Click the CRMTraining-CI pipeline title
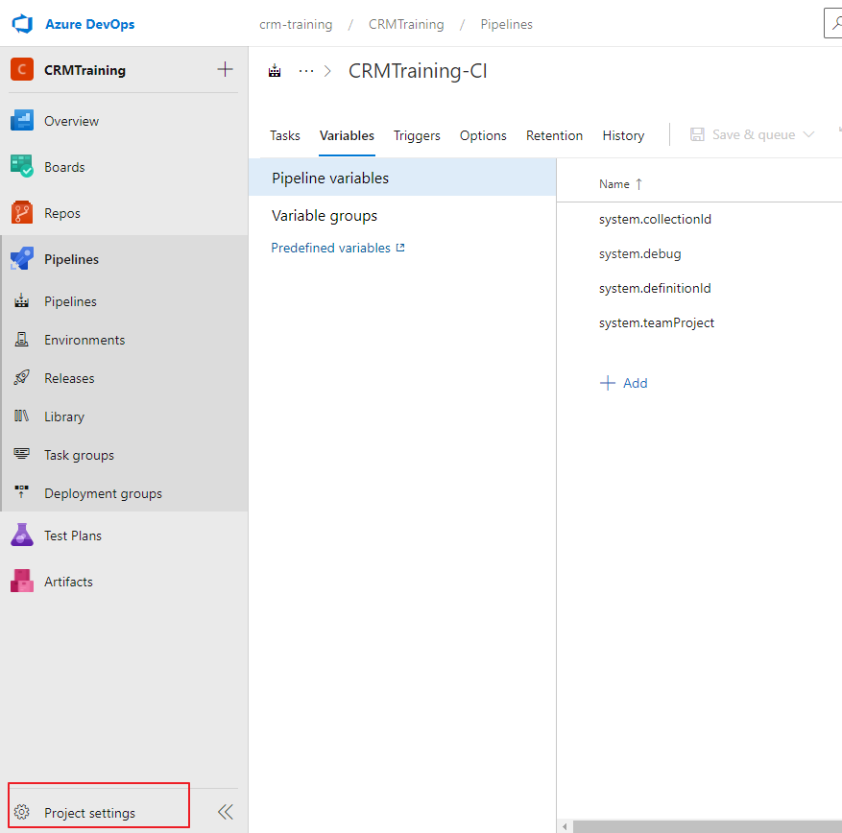The height and width of the screenshot is (833, 842). (x=418, y=71)
